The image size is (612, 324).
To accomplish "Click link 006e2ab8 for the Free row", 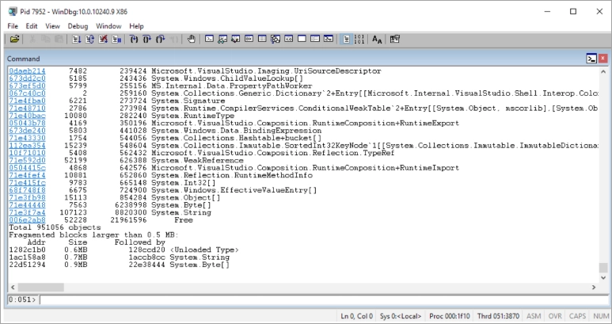I will [27, 219].
